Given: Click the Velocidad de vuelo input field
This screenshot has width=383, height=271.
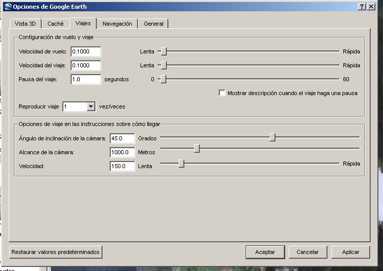Looking at the screenshot, I should click(86, 51).
